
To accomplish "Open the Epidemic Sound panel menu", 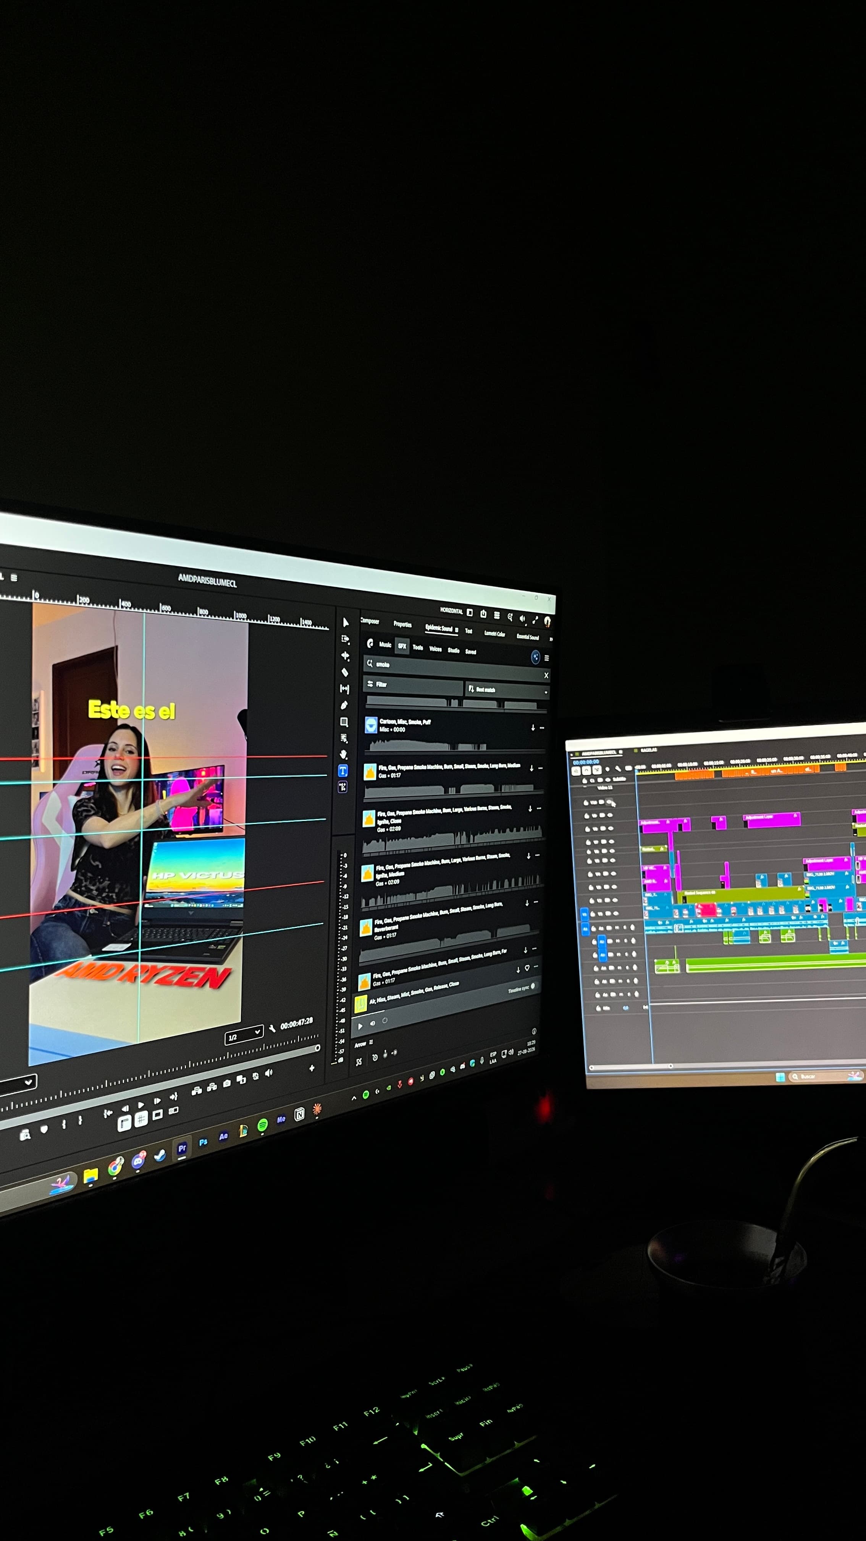I will (x=457, y=629).
